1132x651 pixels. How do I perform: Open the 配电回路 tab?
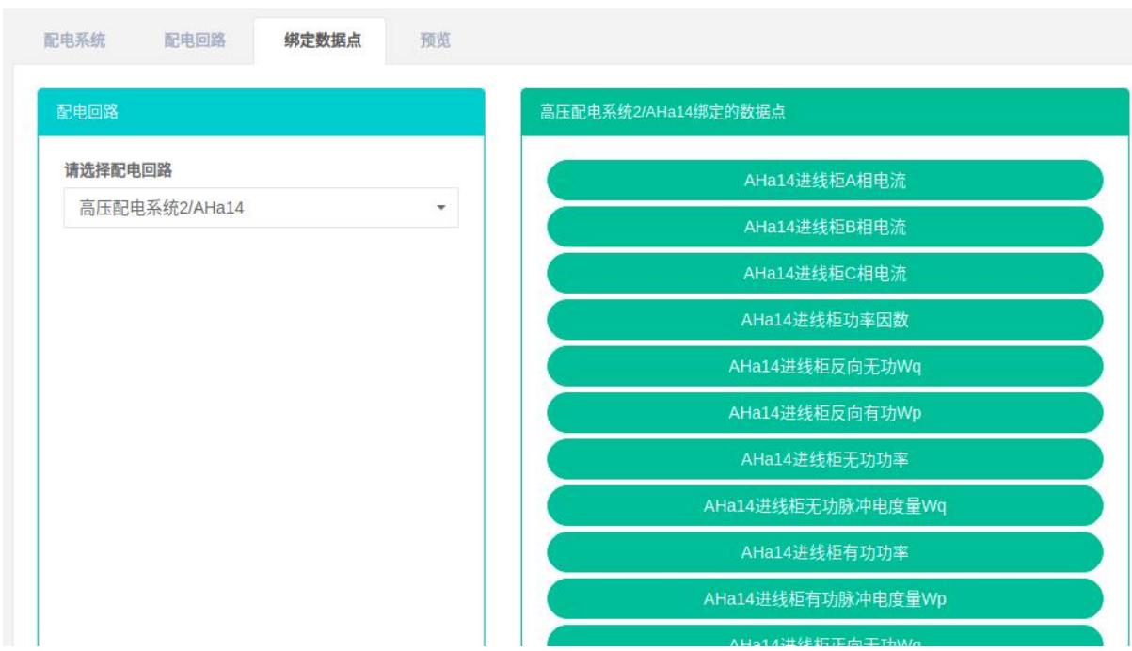tap(195, 42)
